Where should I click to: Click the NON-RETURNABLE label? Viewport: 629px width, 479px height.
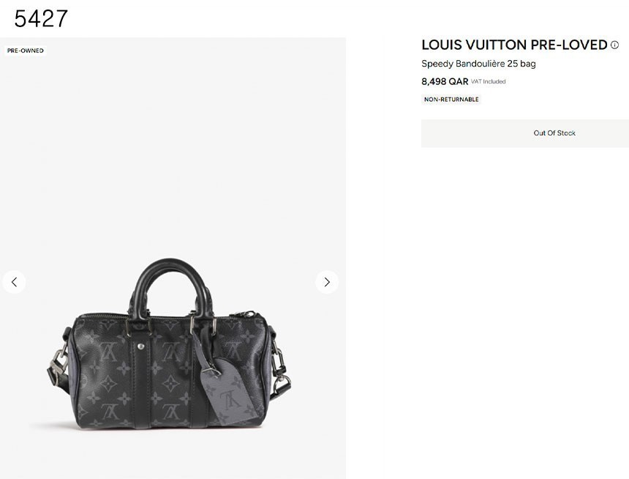pyautogui.click(x=451, y=100)
